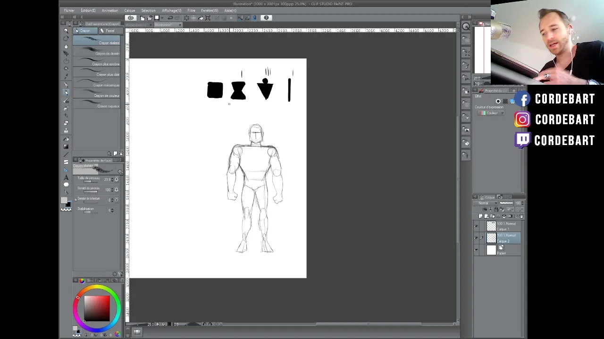
Task: Toggle Snap to ruler
Action: (240, 18)
